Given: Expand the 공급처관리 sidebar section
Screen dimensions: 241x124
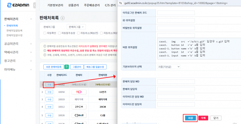Looking at the screenshot, I should click(31, 44).
